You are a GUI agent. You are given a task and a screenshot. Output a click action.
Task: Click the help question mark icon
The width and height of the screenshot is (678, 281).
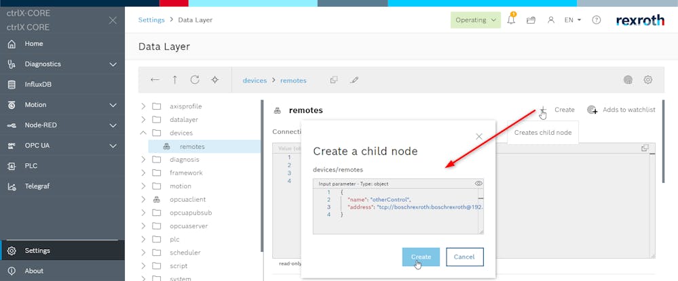(597, 20)
